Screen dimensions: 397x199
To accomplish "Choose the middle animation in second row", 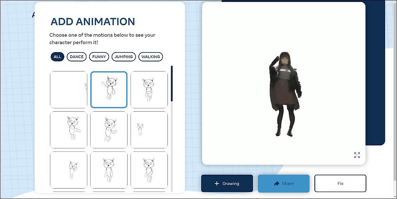I will click(x=109, y=130).
